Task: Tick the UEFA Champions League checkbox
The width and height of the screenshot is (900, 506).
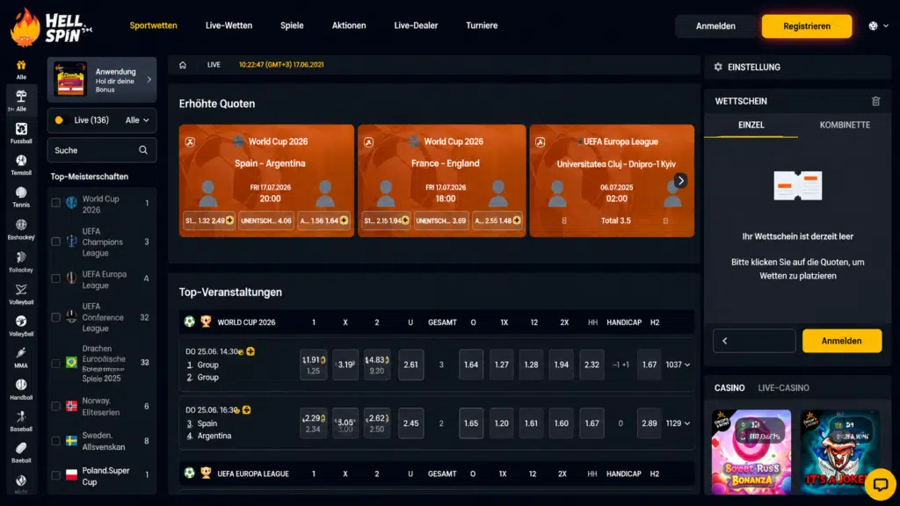Action: (x=55, y=242)
